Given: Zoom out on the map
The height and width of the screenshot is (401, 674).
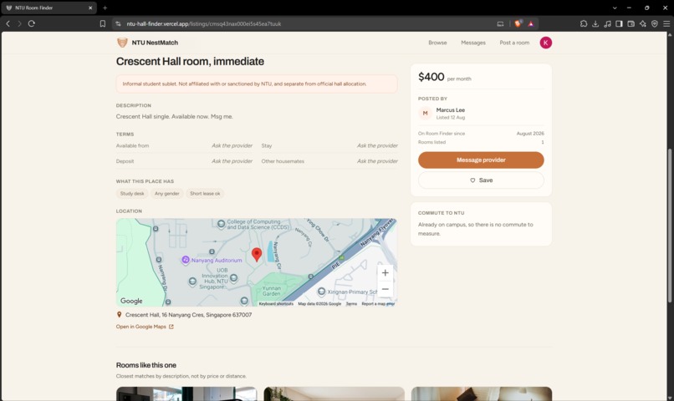Looking at the screenshot, I should pos(386,289).
